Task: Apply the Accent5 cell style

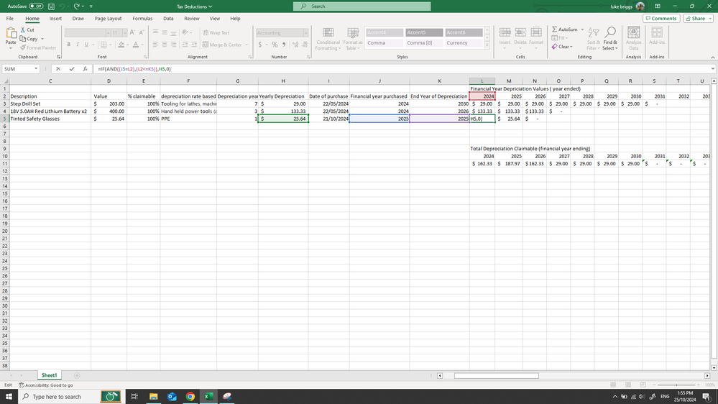Action: point(423,32)
